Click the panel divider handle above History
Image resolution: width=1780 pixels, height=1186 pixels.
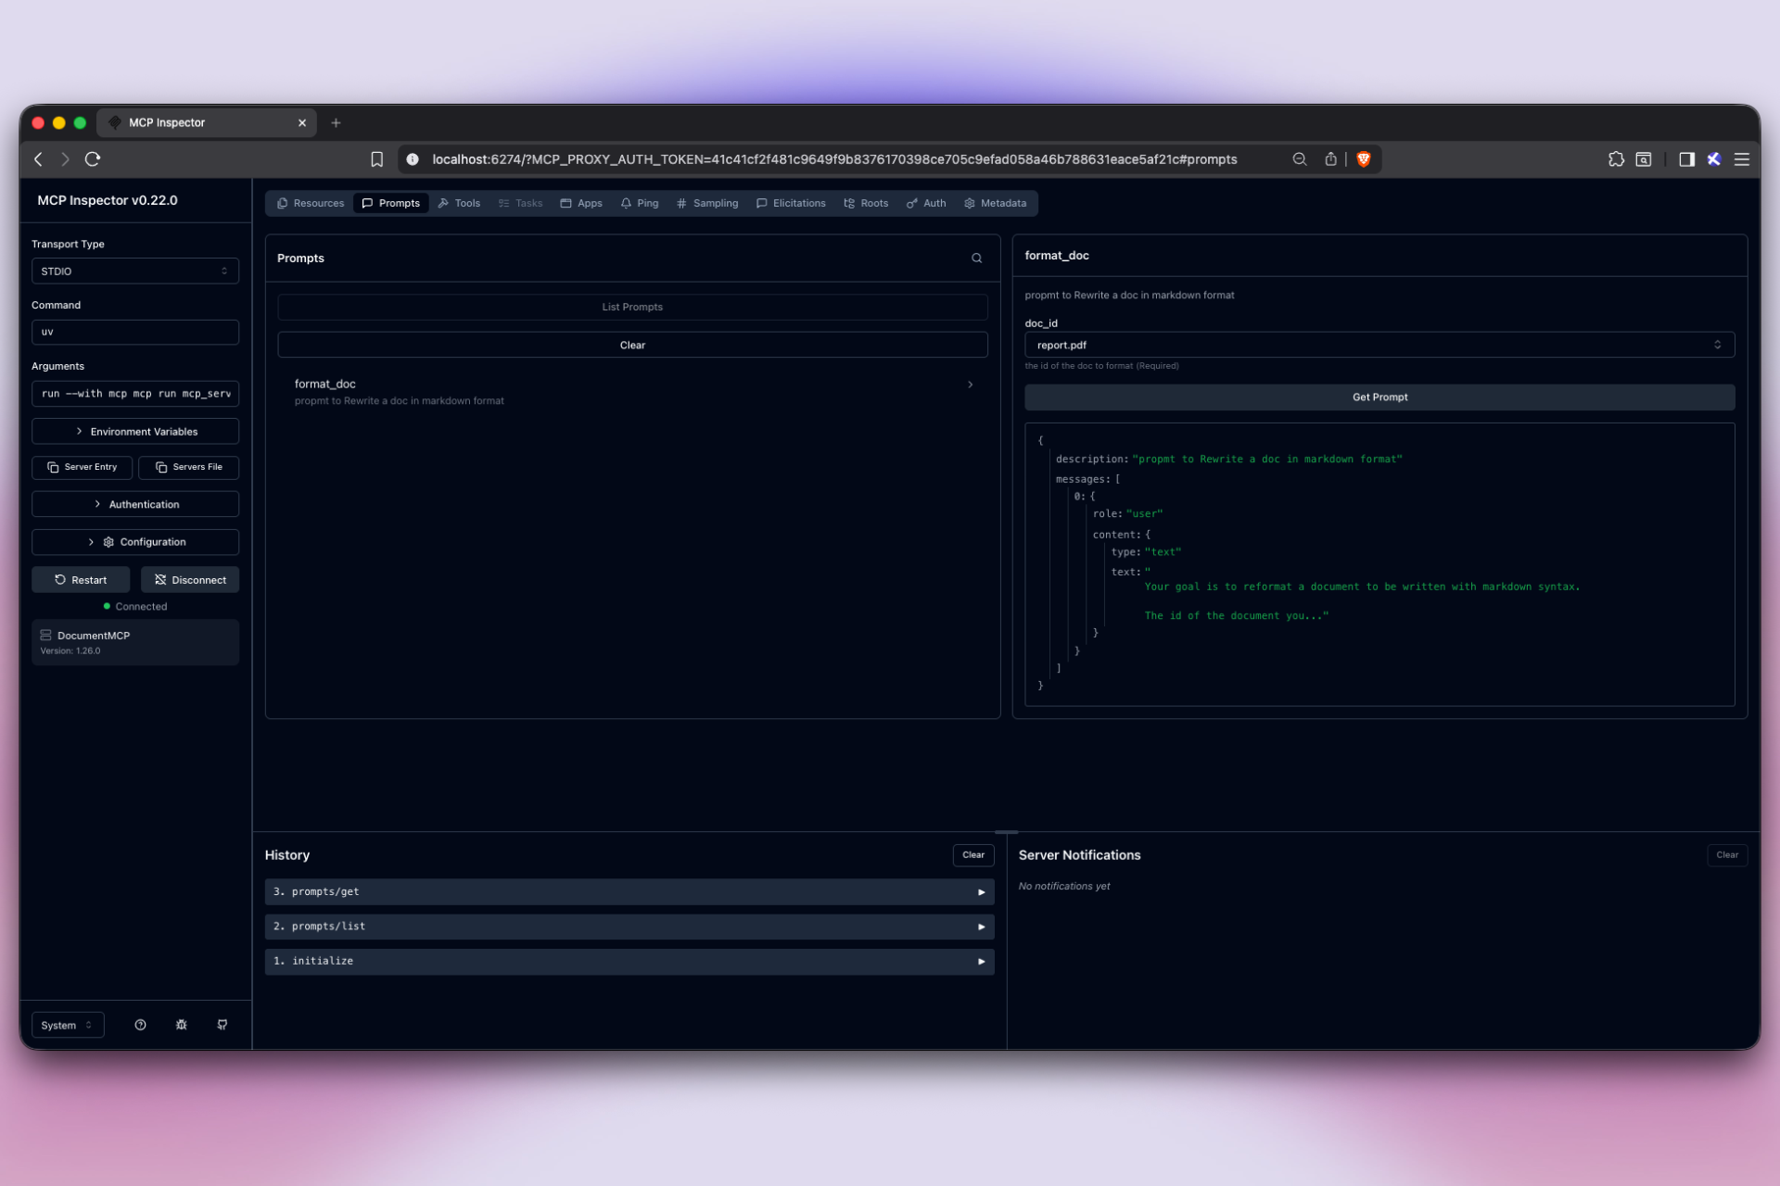[1006, 832]
